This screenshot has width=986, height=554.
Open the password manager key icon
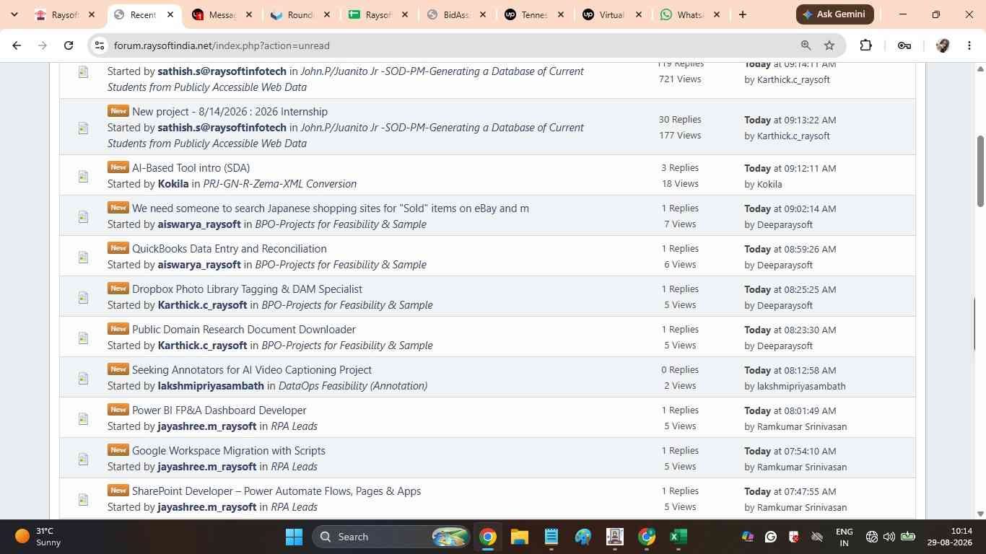tap(904, 45)
